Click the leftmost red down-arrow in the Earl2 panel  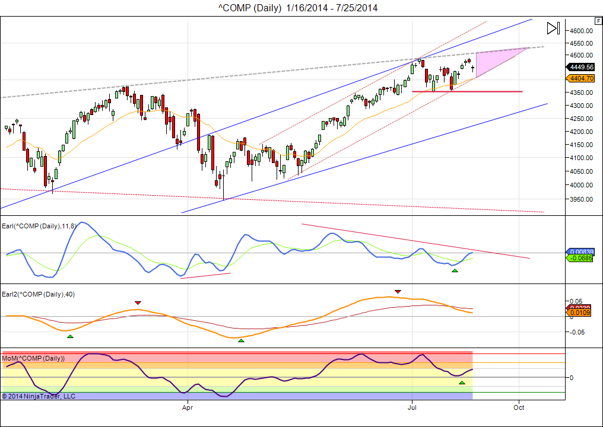[x=138, y=302]
